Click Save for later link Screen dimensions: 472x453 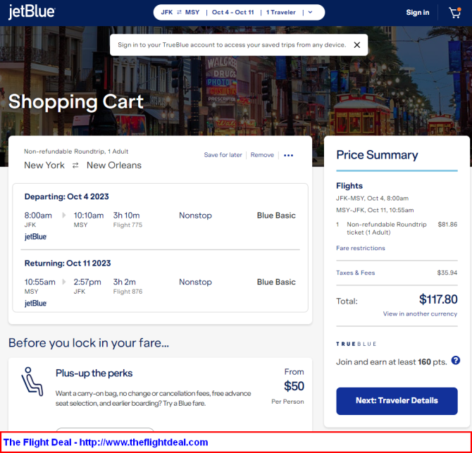pos(223,155)
